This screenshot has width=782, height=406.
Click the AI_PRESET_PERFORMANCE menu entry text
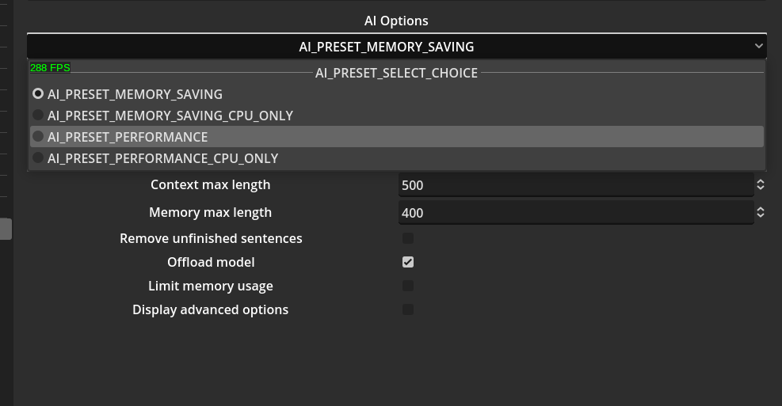tap(128, 137)
